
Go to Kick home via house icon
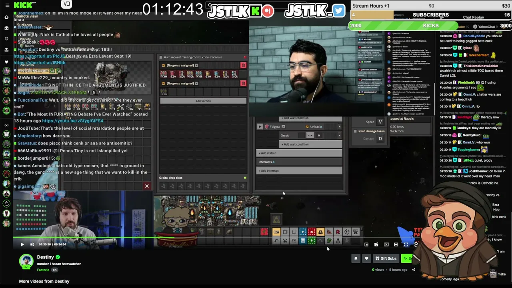(x=6, y=17)
